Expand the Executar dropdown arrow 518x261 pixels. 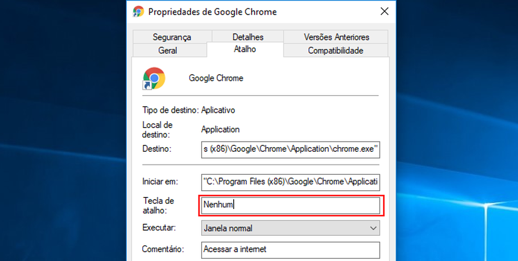373,228
